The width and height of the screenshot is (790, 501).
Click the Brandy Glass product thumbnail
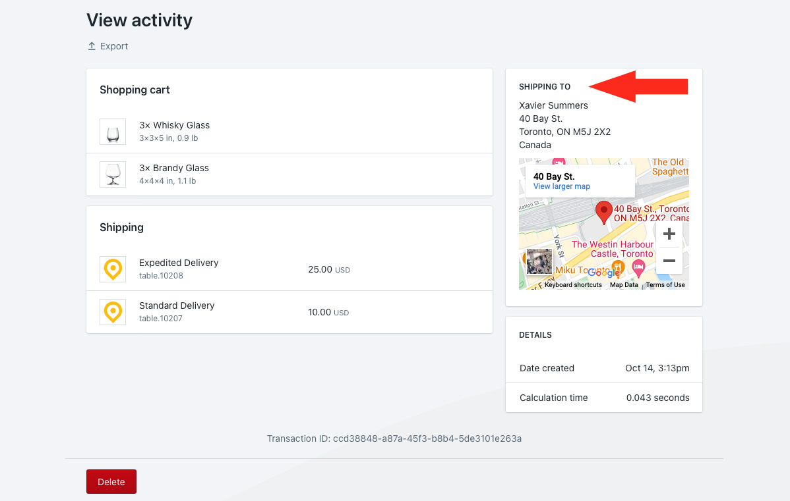click(x=113, y=174)
